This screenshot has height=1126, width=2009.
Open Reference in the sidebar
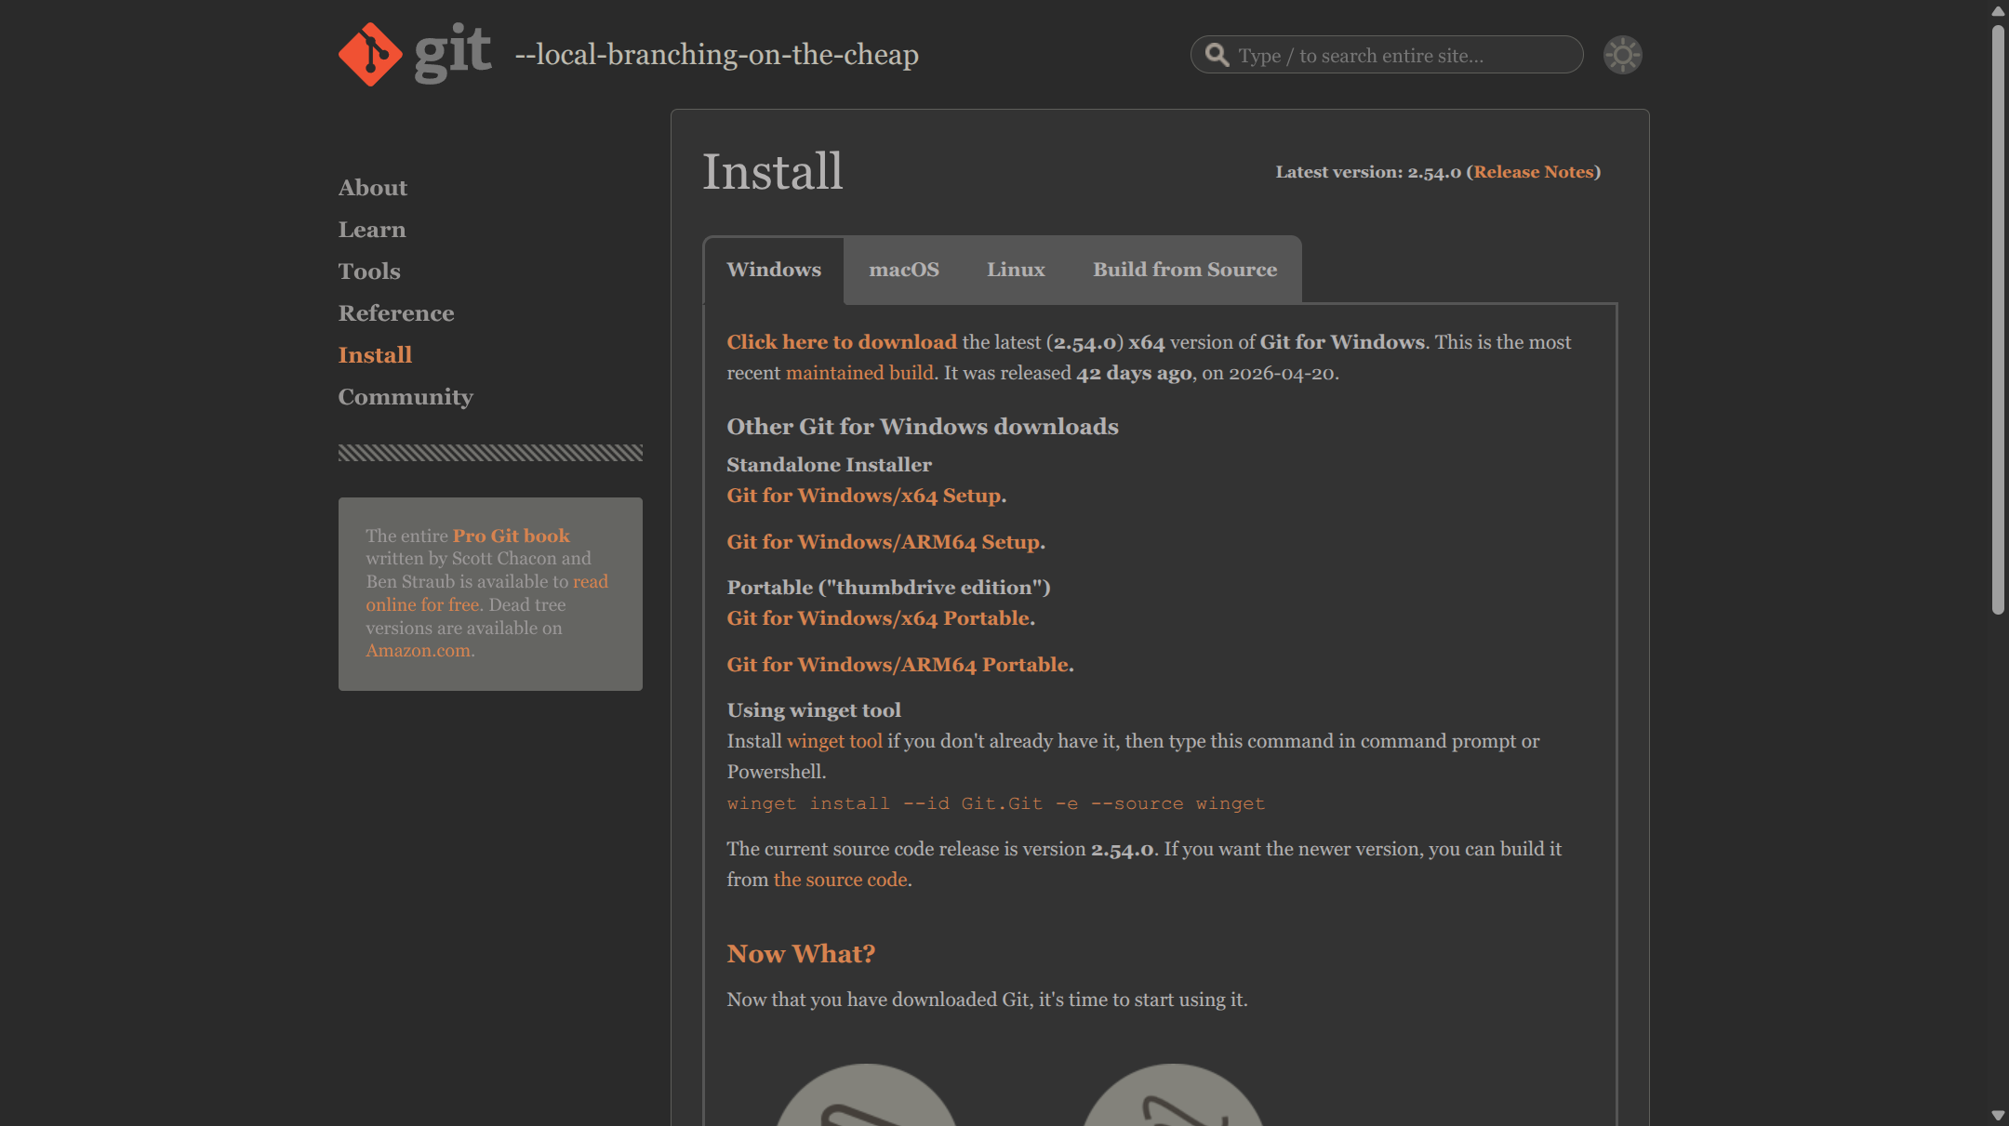396,313
